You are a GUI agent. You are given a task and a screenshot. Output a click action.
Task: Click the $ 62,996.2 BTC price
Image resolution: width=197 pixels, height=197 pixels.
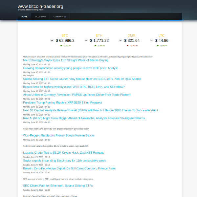(65, 41)
